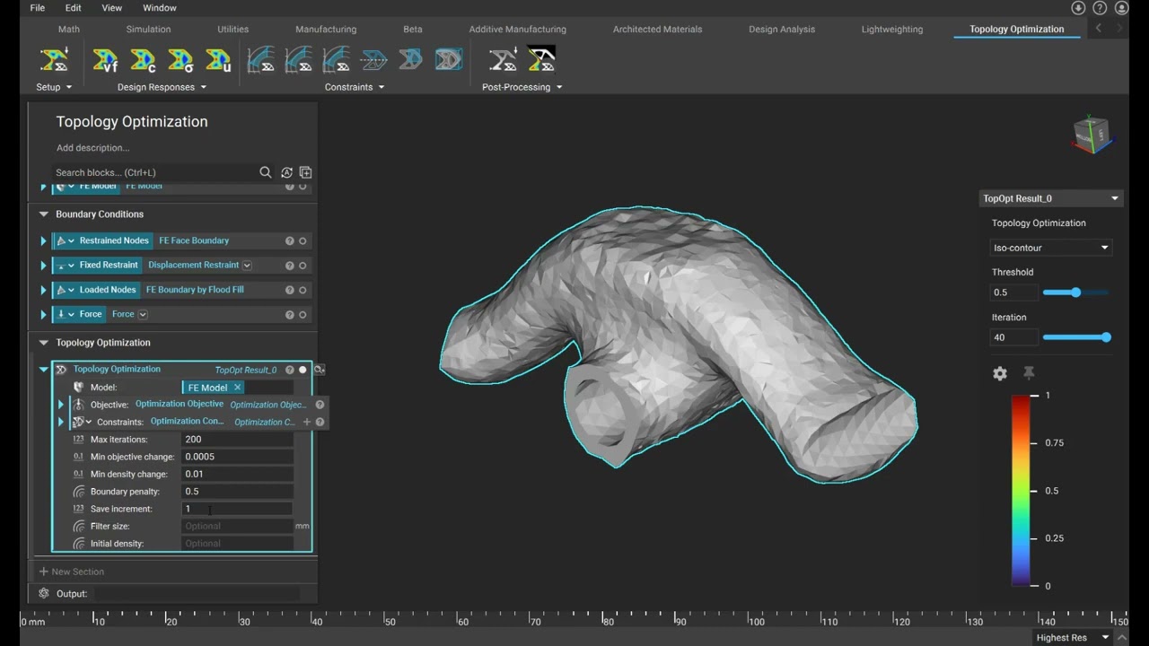This screenshot has height=646, width=1149.
Task: Click the Max iterations field
Action: pos(237,440)
